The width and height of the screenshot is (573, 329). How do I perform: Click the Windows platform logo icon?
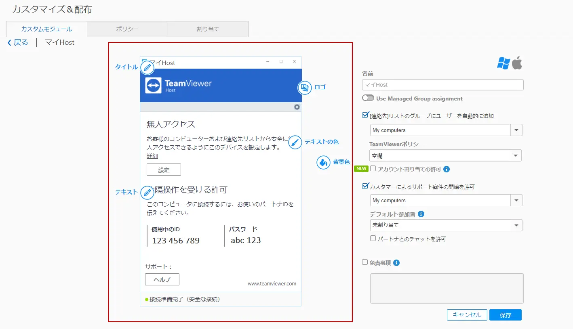503,63
